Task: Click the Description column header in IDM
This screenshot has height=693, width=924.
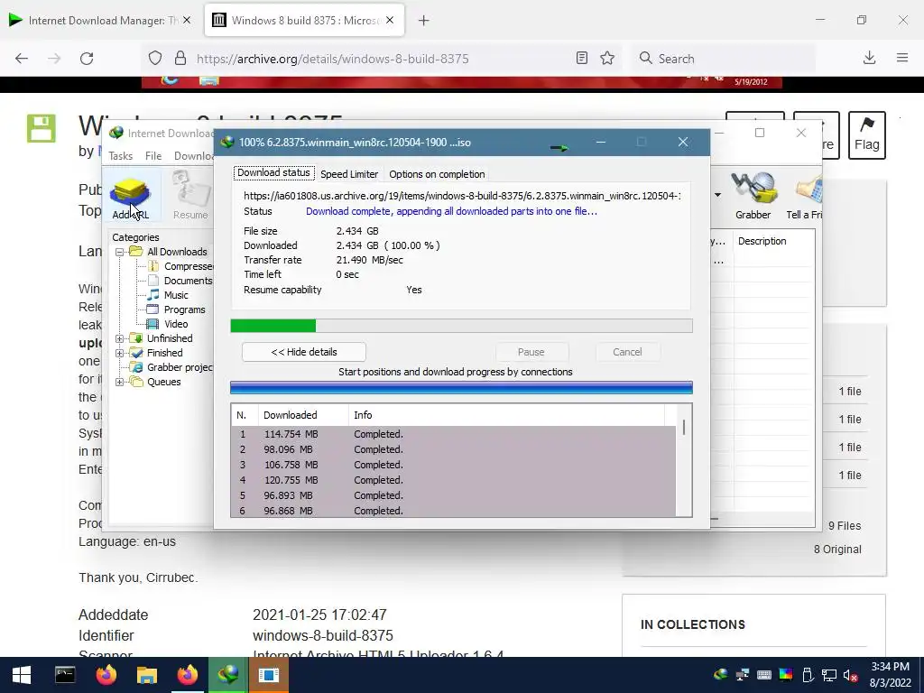Action: (773, 241)
